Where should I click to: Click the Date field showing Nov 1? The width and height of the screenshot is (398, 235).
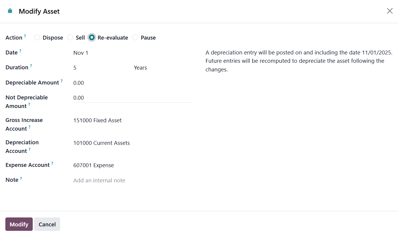tap(132, 53)
